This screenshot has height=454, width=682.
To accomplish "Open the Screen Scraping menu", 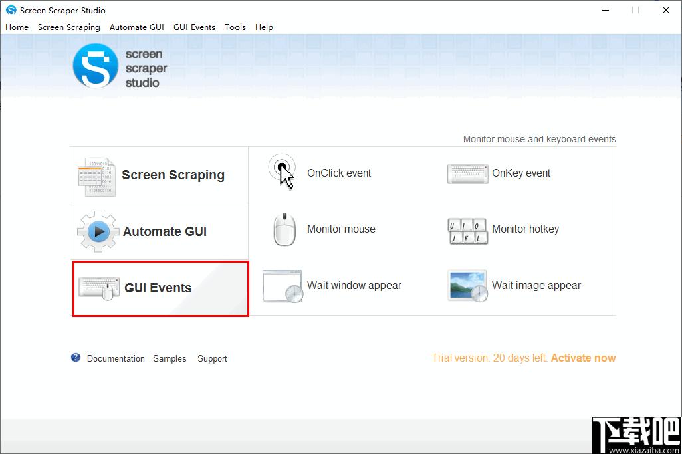I will tap(68, 27).
